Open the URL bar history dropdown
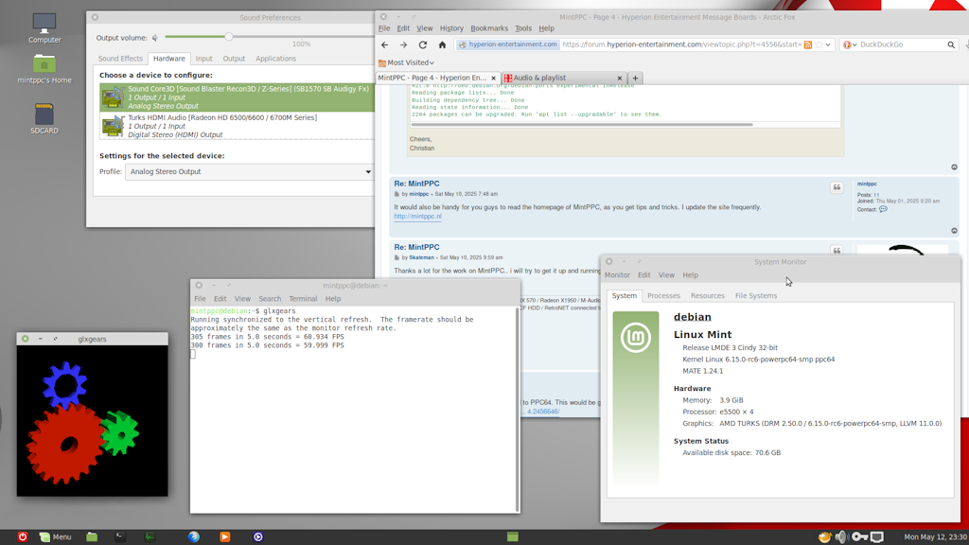This screenshot has height=545, width=969. click(x=828, y=44)
